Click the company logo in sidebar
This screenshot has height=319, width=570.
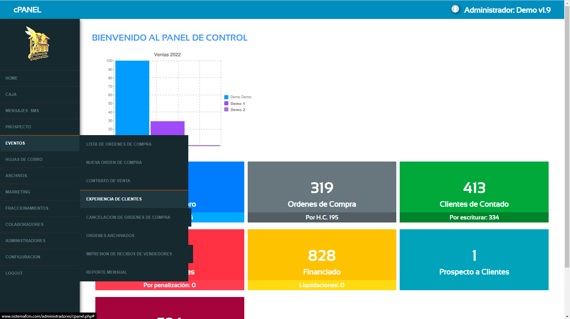point(38,44)
